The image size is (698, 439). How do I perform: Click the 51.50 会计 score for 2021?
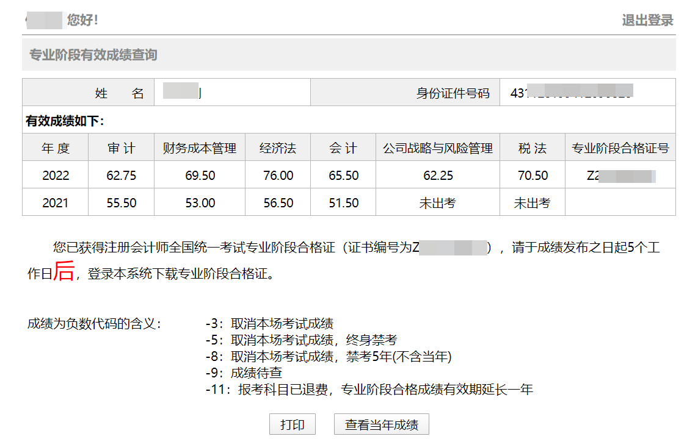tap(343, 203)
